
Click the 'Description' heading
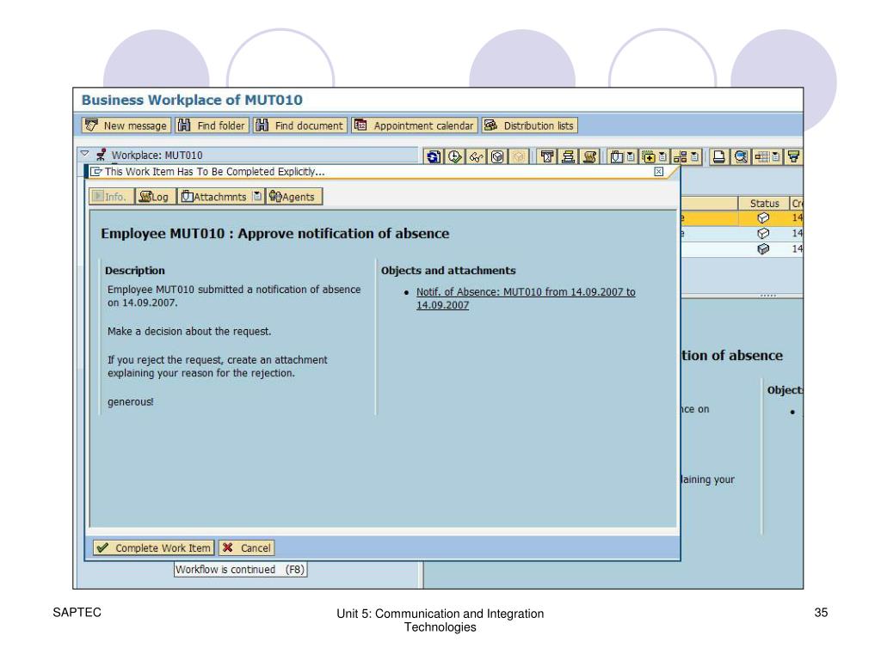pyautogui.click(x=135, y=271)
